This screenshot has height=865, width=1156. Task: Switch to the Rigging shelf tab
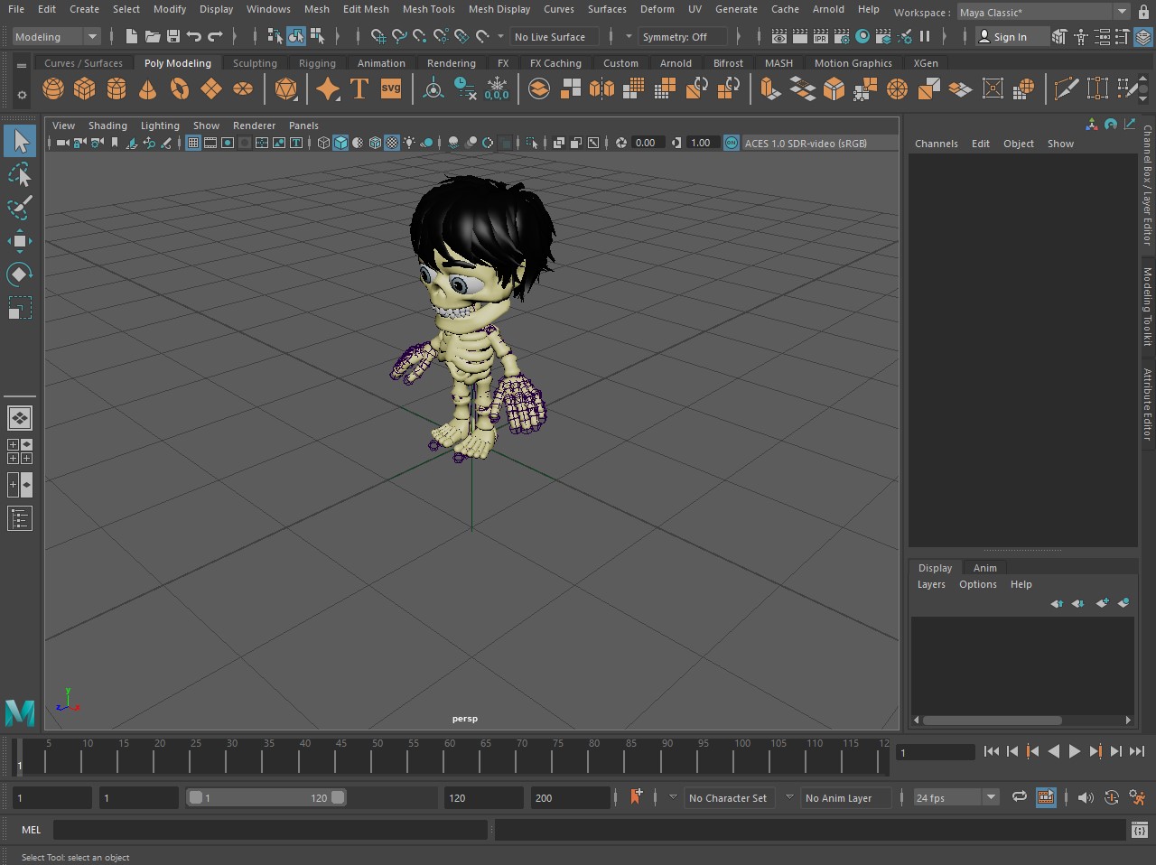coord(317,63)
